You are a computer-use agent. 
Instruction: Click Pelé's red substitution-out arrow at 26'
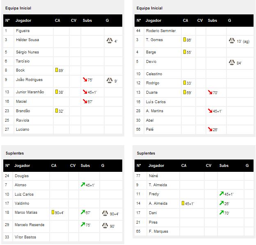pos(210,129)
